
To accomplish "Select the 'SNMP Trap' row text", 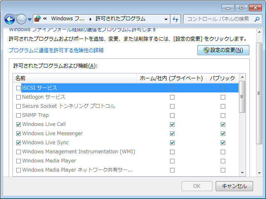I will (35, 115).
